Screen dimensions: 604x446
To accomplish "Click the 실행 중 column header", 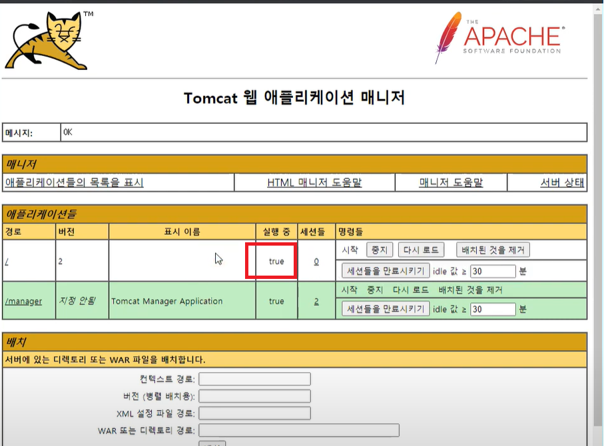I will 276,232.
